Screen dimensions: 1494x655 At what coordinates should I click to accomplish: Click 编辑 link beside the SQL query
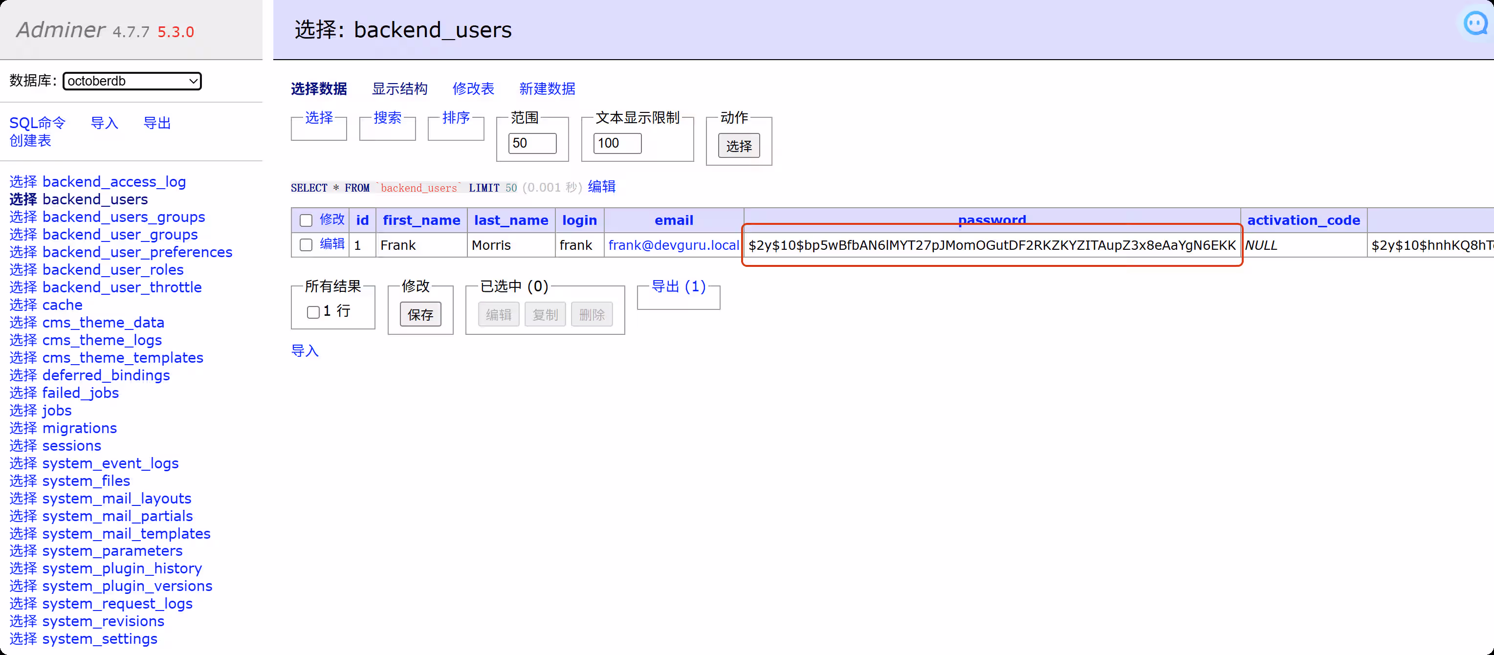(x=601, y=187)
